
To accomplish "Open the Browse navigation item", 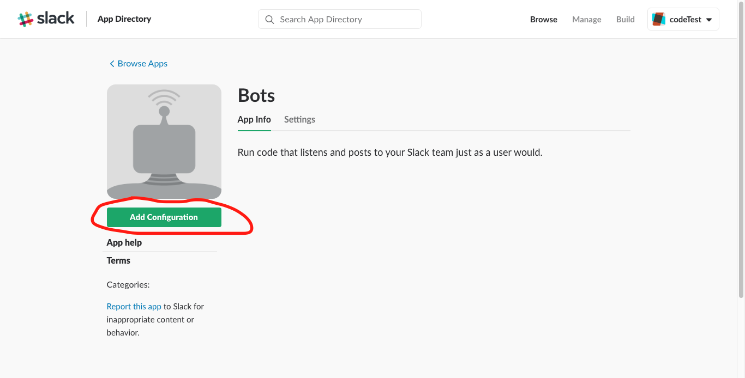I will (544, 19).
